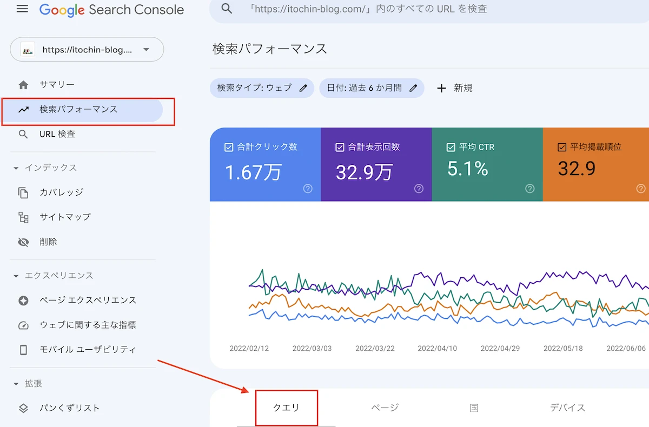Viewport: 649px width, 427px height.
Task: Click the 2022/02/12 chart date label
Action: [249, 348]
